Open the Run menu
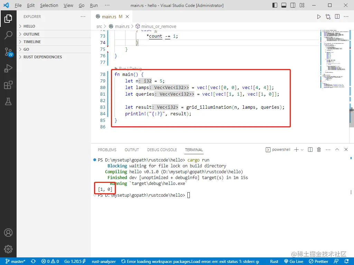Image resolution: width=354 pixels, height=265 pixels. 94,6
